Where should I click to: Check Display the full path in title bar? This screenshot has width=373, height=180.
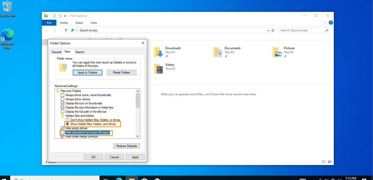(62, 112)
